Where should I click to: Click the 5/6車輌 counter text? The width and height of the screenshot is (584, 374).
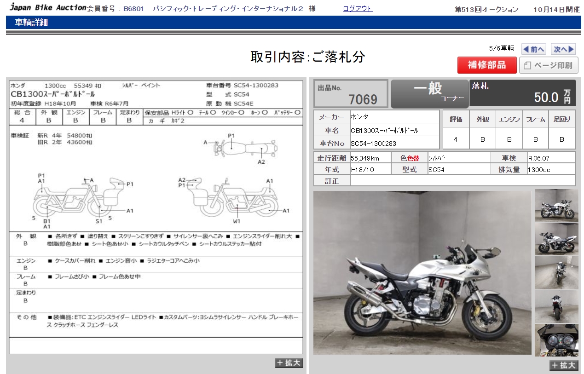[502, 48]
